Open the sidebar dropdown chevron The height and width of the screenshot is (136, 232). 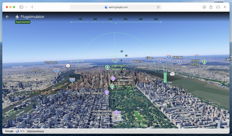(26, 7)
